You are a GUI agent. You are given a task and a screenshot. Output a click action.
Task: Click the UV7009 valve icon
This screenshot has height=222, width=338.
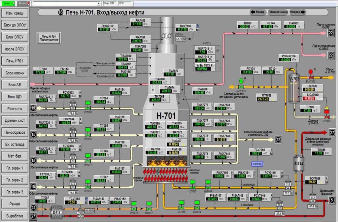coord(88,106)
